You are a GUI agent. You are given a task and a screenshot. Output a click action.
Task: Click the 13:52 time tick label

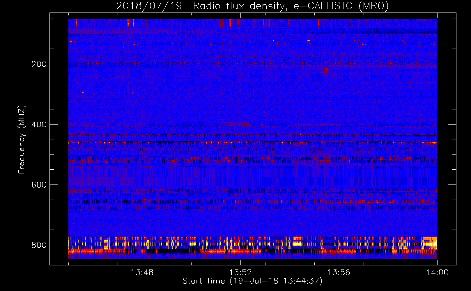(x=240, y=273)
